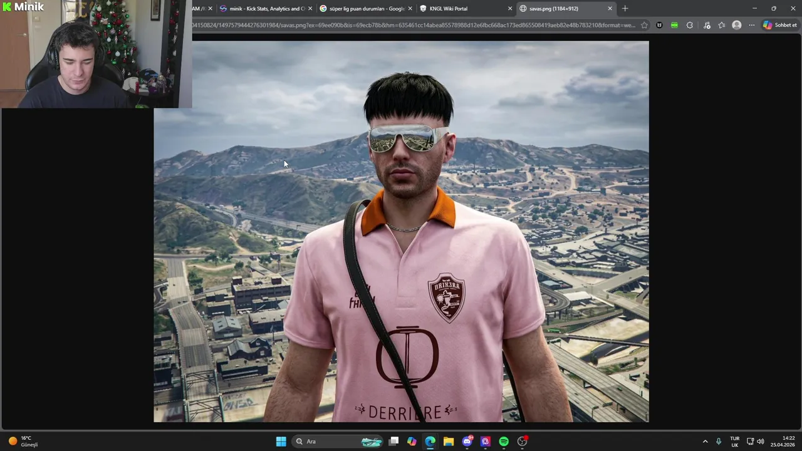Open the music note media control icon

707,25
